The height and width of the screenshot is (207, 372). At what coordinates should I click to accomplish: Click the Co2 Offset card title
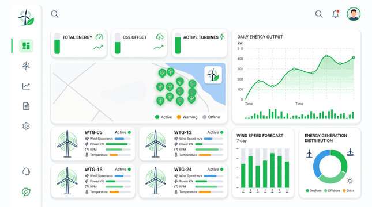[x=135, y=37]
